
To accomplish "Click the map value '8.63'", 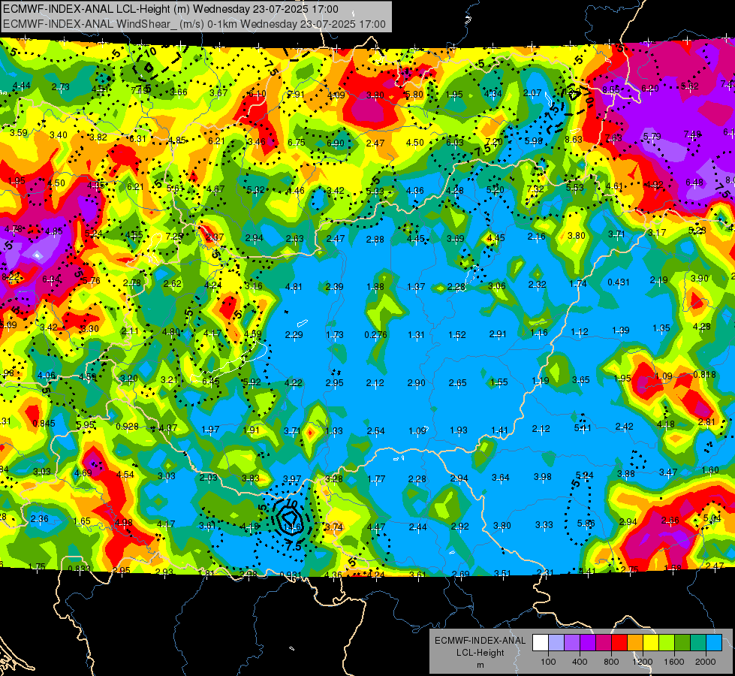I will 574,139.
